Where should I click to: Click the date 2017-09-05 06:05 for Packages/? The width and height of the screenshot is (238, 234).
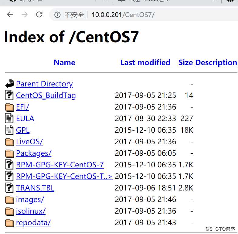pyautogui.click(x=145, y=153)
